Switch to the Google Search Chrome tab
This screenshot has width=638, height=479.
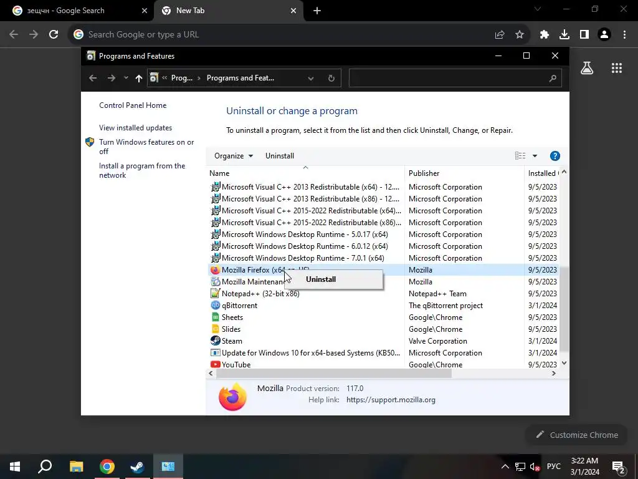pyautogui.click(x=77, y=11)
